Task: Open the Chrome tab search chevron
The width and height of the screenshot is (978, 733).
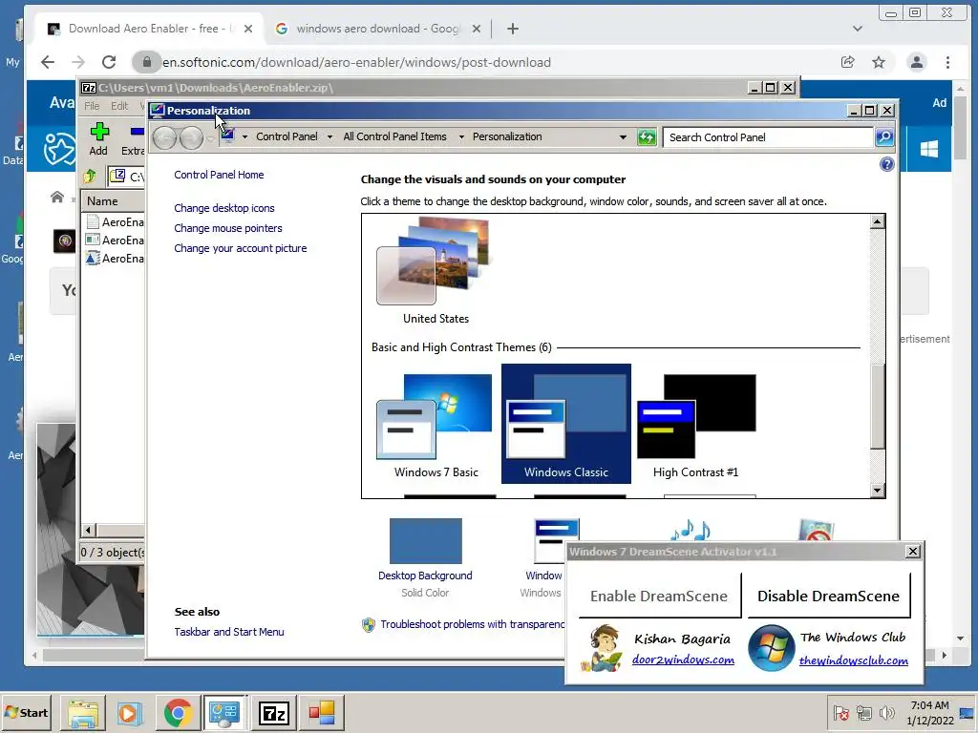Action: point(858,29)
